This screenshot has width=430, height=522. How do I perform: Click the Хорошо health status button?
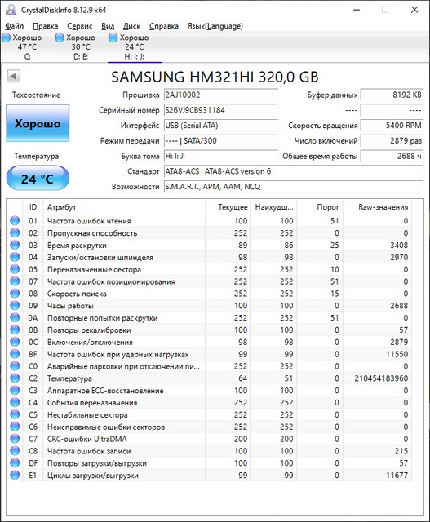38,123
